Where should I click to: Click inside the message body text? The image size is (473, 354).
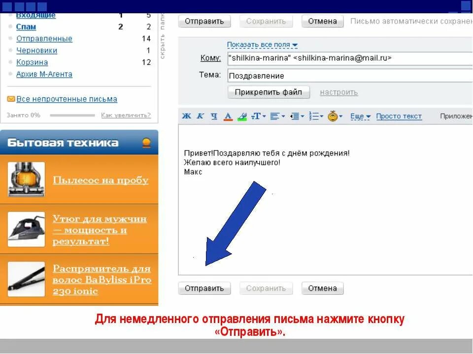(x=267, y=163)
